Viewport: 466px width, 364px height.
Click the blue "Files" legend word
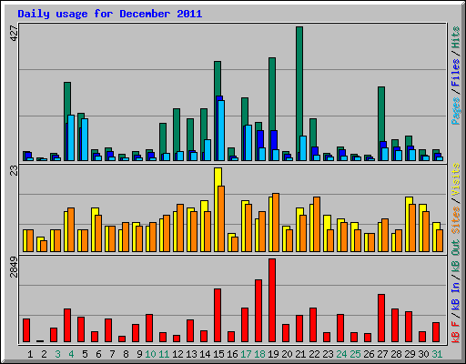point(455,73)
